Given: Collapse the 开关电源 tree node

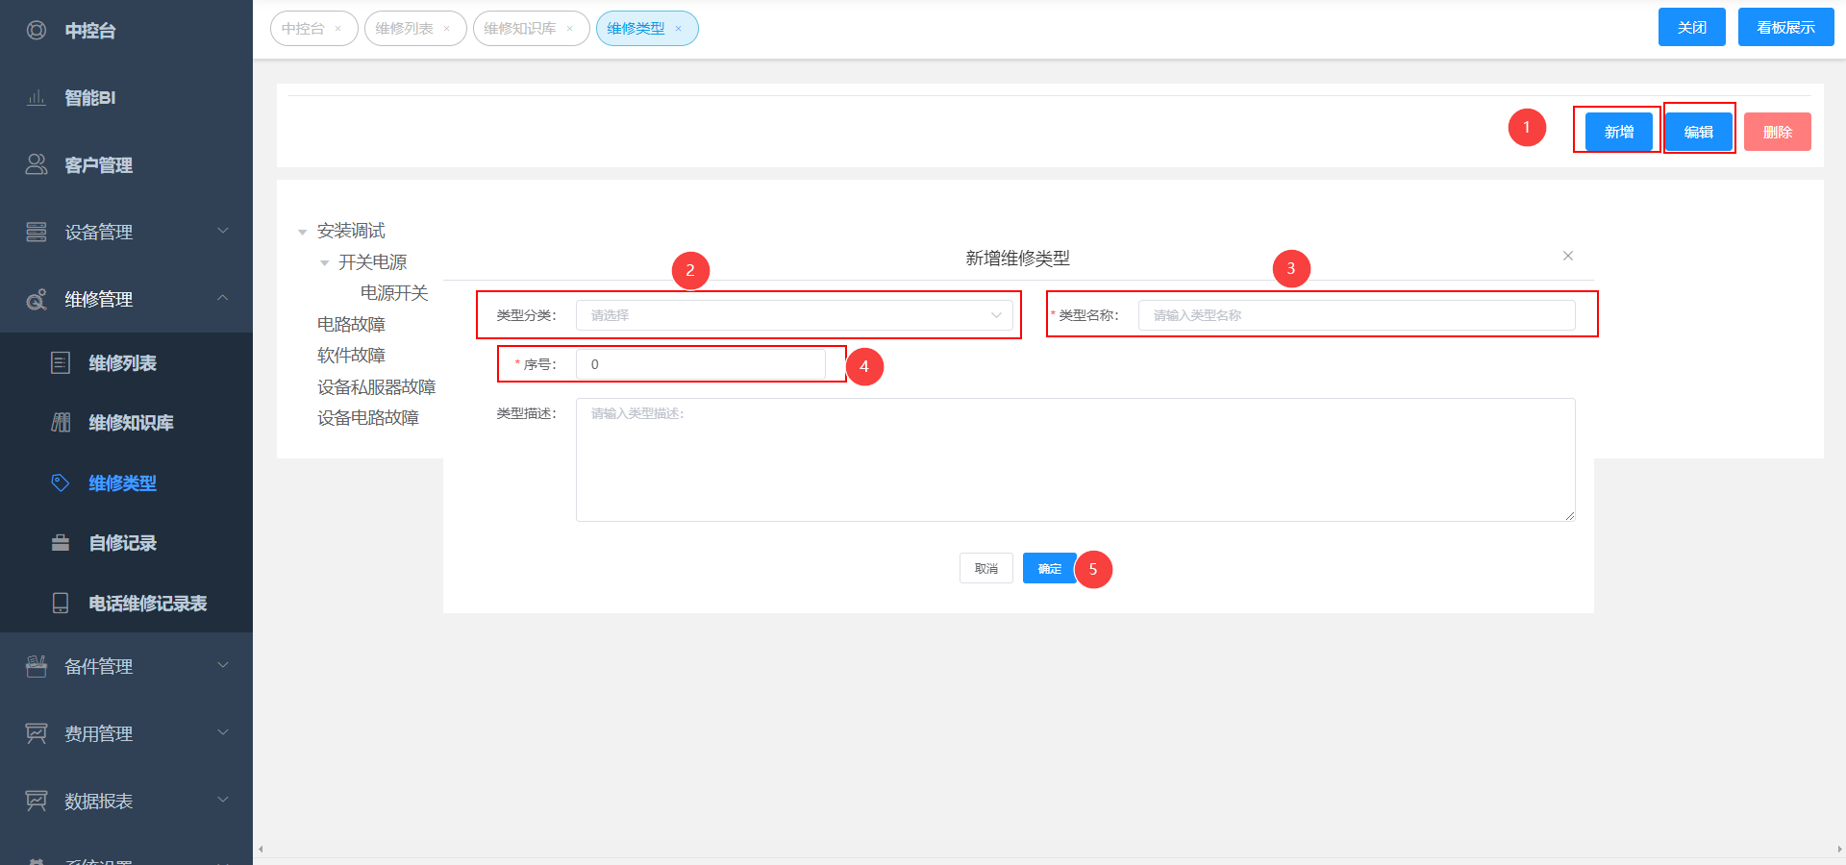Looking at the screenshot, I should pos(325,262).
